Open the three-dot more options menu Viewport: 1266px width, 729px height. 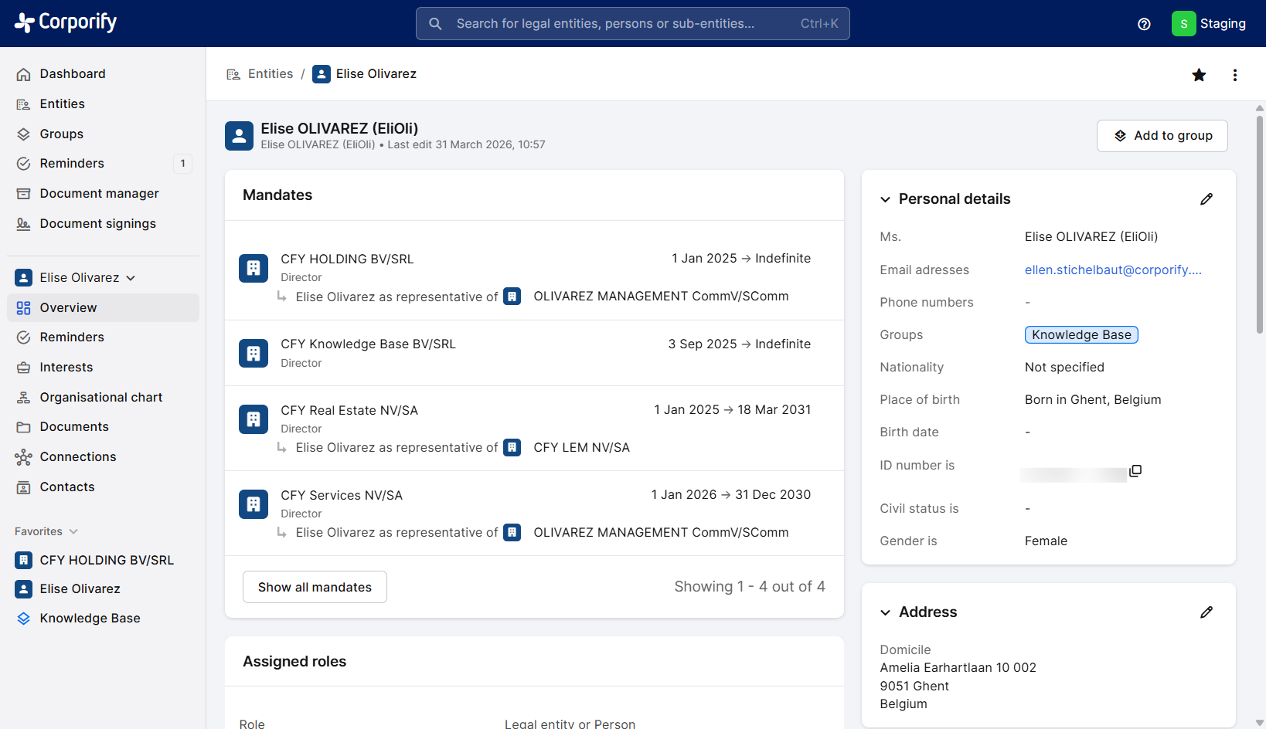pyautogui.click(x=1235, y=75)
